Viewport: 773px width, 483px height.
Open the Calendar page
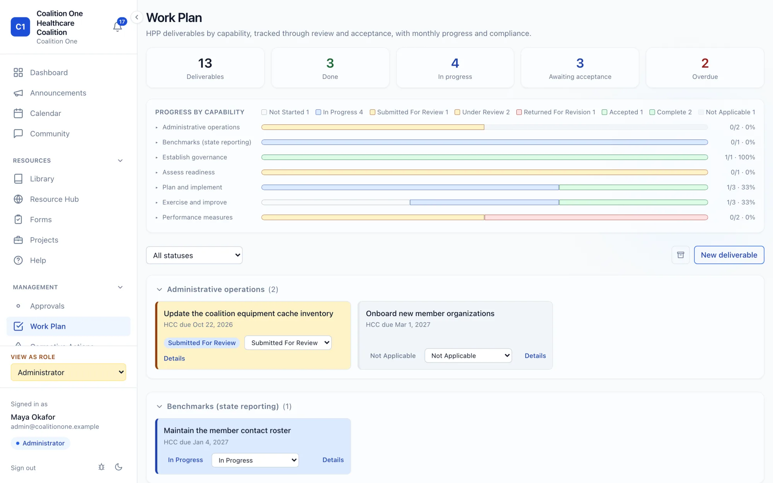[x=68, y=113]
